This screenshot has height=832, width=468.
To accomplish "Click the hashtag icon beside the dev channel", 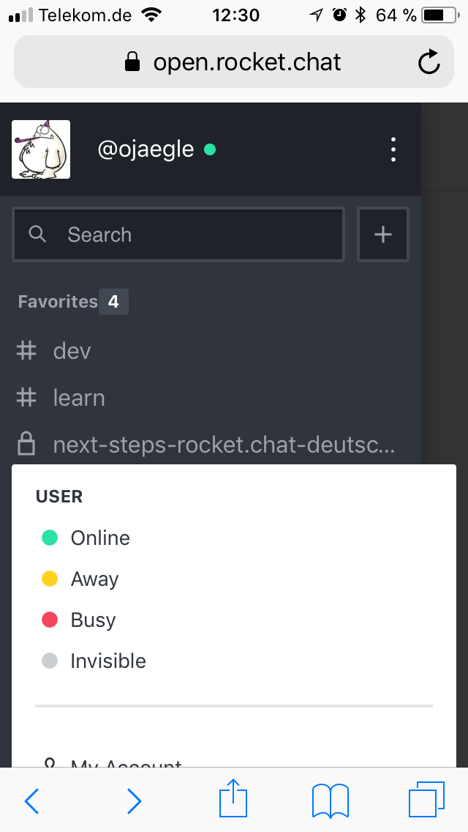I will pos(26,351).
